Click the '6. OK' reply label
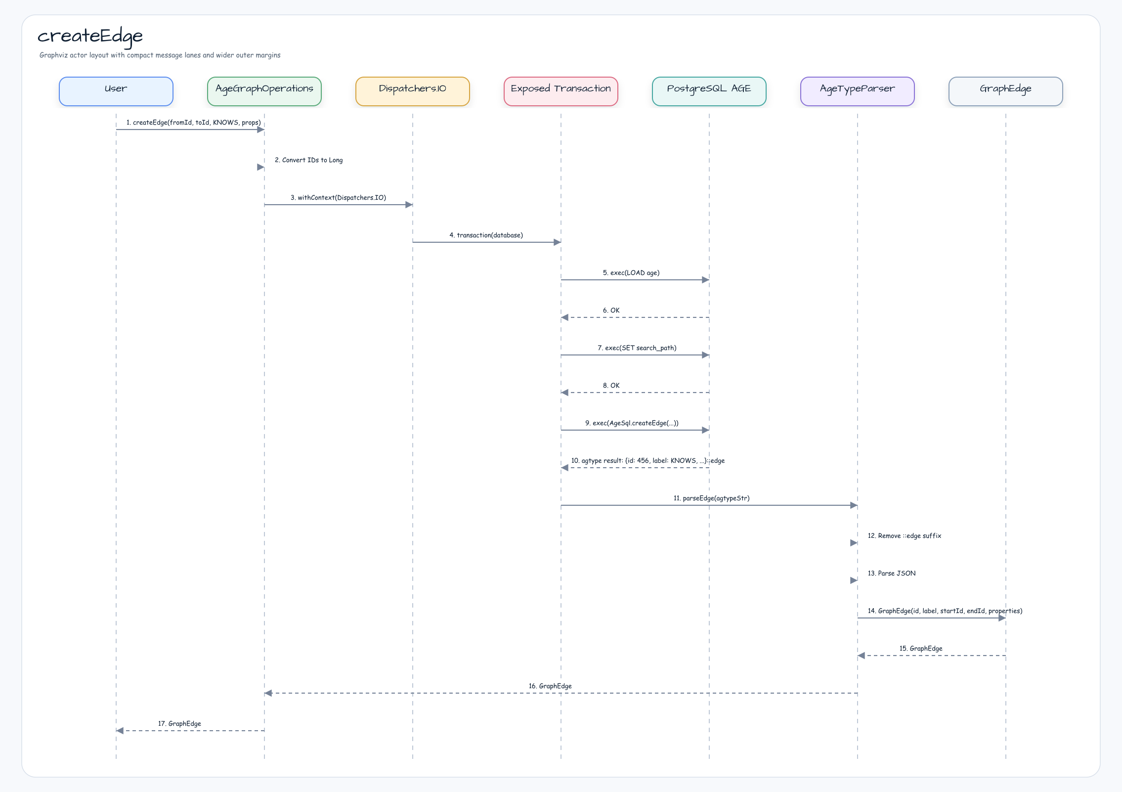This screenshot has height=792, width=1122. pyautogui.click(x=611, y=310)
